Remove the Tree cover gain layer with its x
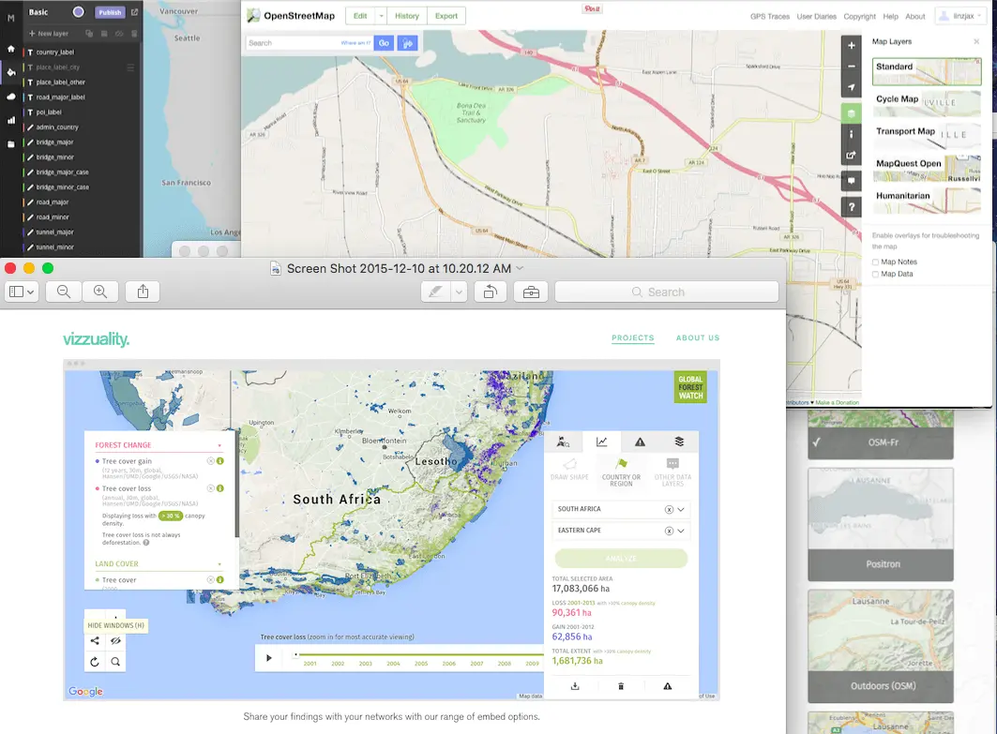This screenshot has height=734, width=997. point(210,461)
